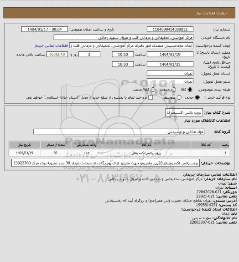Select the کالا/خدمت radio button

153,90
